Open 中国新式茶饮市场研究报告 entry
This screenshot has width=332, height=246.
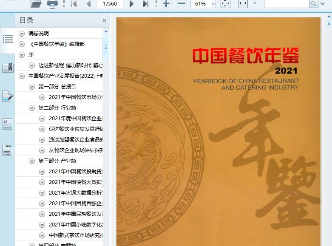[76, 235]
